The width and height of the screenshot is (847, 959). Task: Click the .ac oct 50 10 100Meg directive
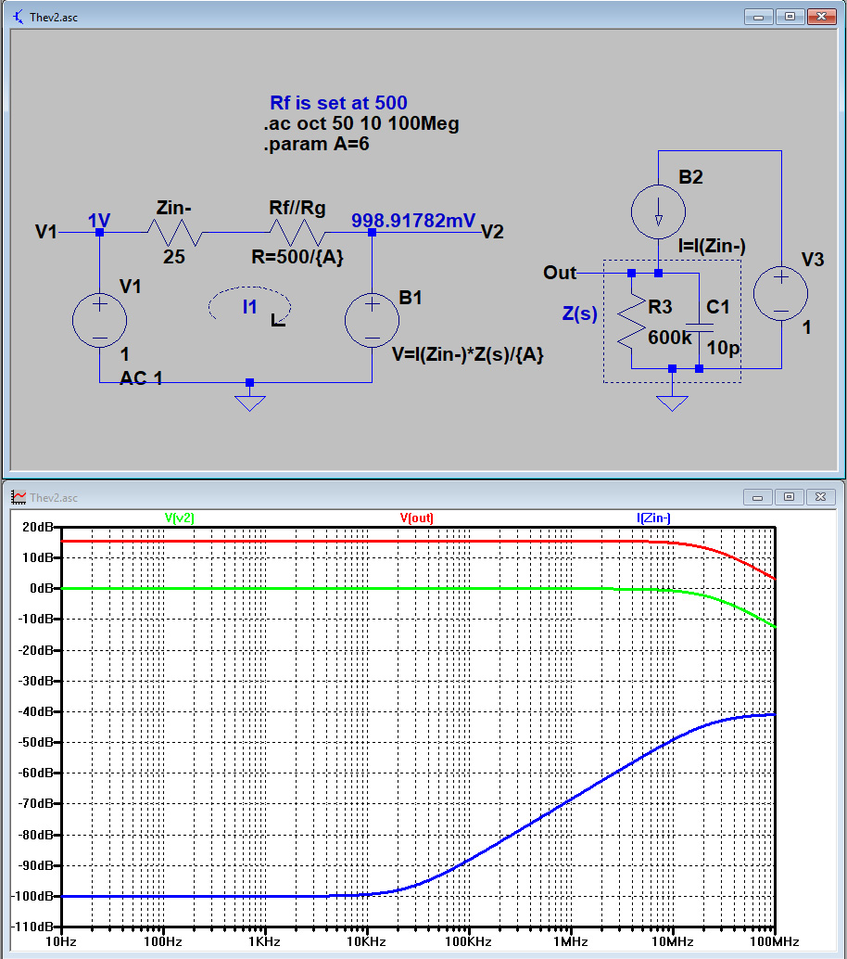click(x=361, y=123)
